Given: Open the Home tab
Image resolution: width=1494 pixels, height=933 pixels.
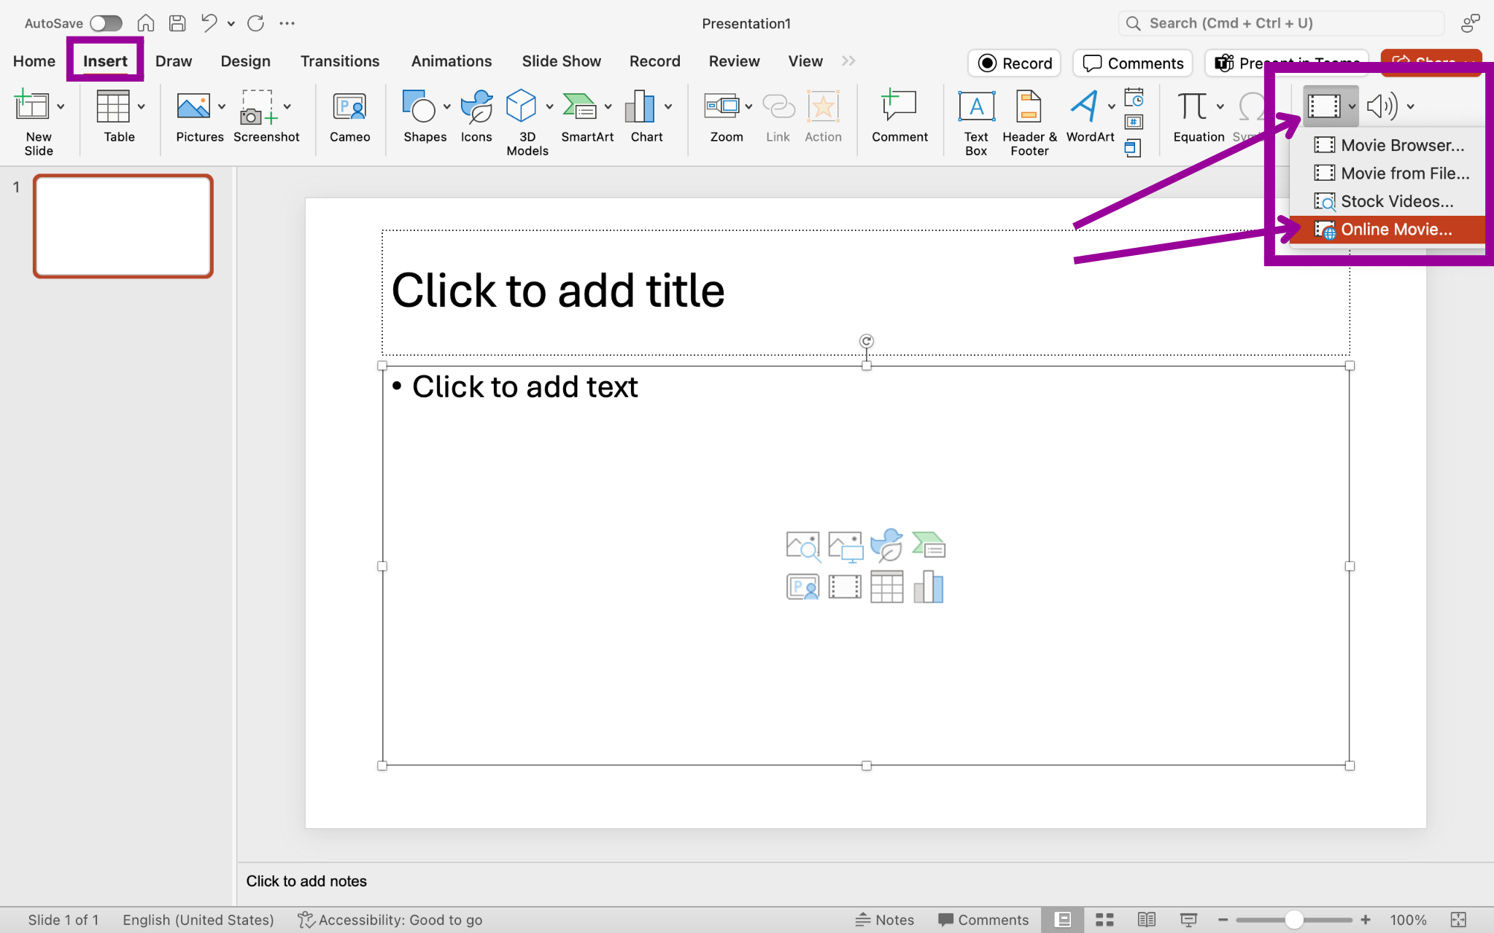Looking at the screenshot, I should [x=34, y=61].
